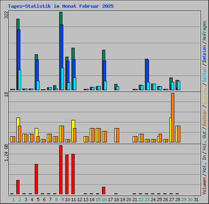This screenshot has height=204, width=209.
Task: Click the "1.24 GB" volume axis label
Action: [x=6, y=153]
